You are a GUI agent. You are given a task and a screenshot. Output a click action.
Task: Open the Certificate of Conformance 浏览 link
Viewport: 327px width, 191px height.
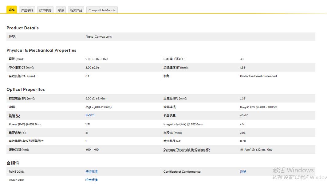click(x=243, y=172)
